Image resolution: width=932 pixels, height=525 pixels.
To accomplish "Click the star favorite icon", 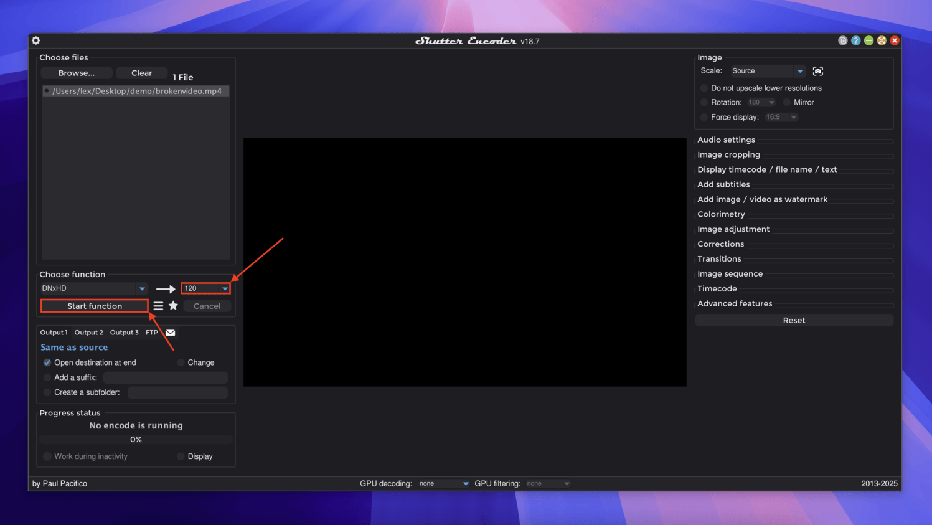I will click(173, 306).
